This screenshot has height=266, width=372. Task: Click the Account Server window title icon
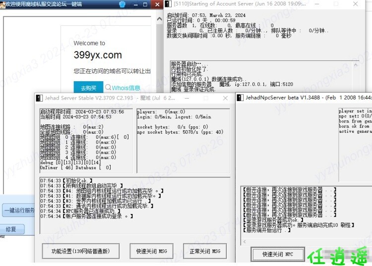click(168, 4)
